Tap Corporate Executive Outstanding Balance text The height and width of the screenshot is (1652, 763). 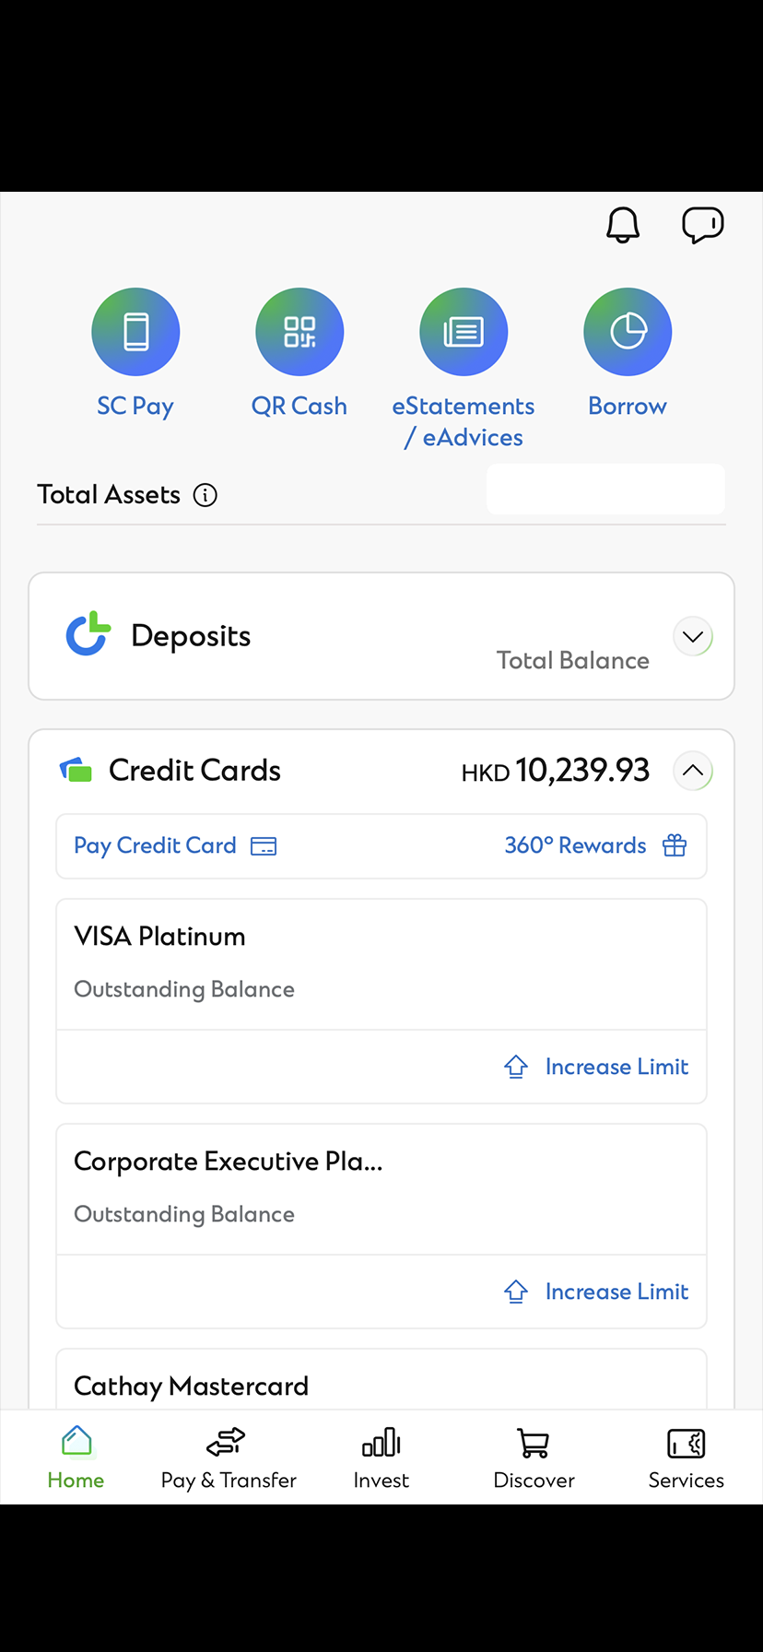184,1215
